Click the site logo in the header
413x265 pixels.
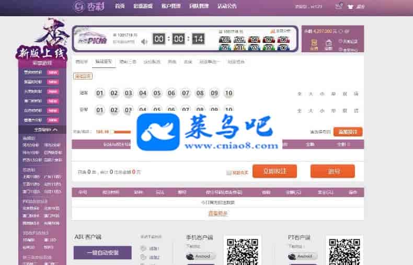pos(89,6)
